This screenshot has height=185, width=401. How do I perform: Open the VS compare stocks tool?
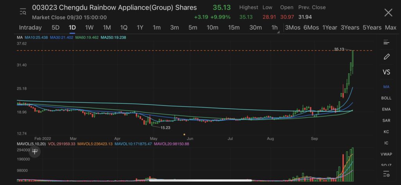click(386, 72)
